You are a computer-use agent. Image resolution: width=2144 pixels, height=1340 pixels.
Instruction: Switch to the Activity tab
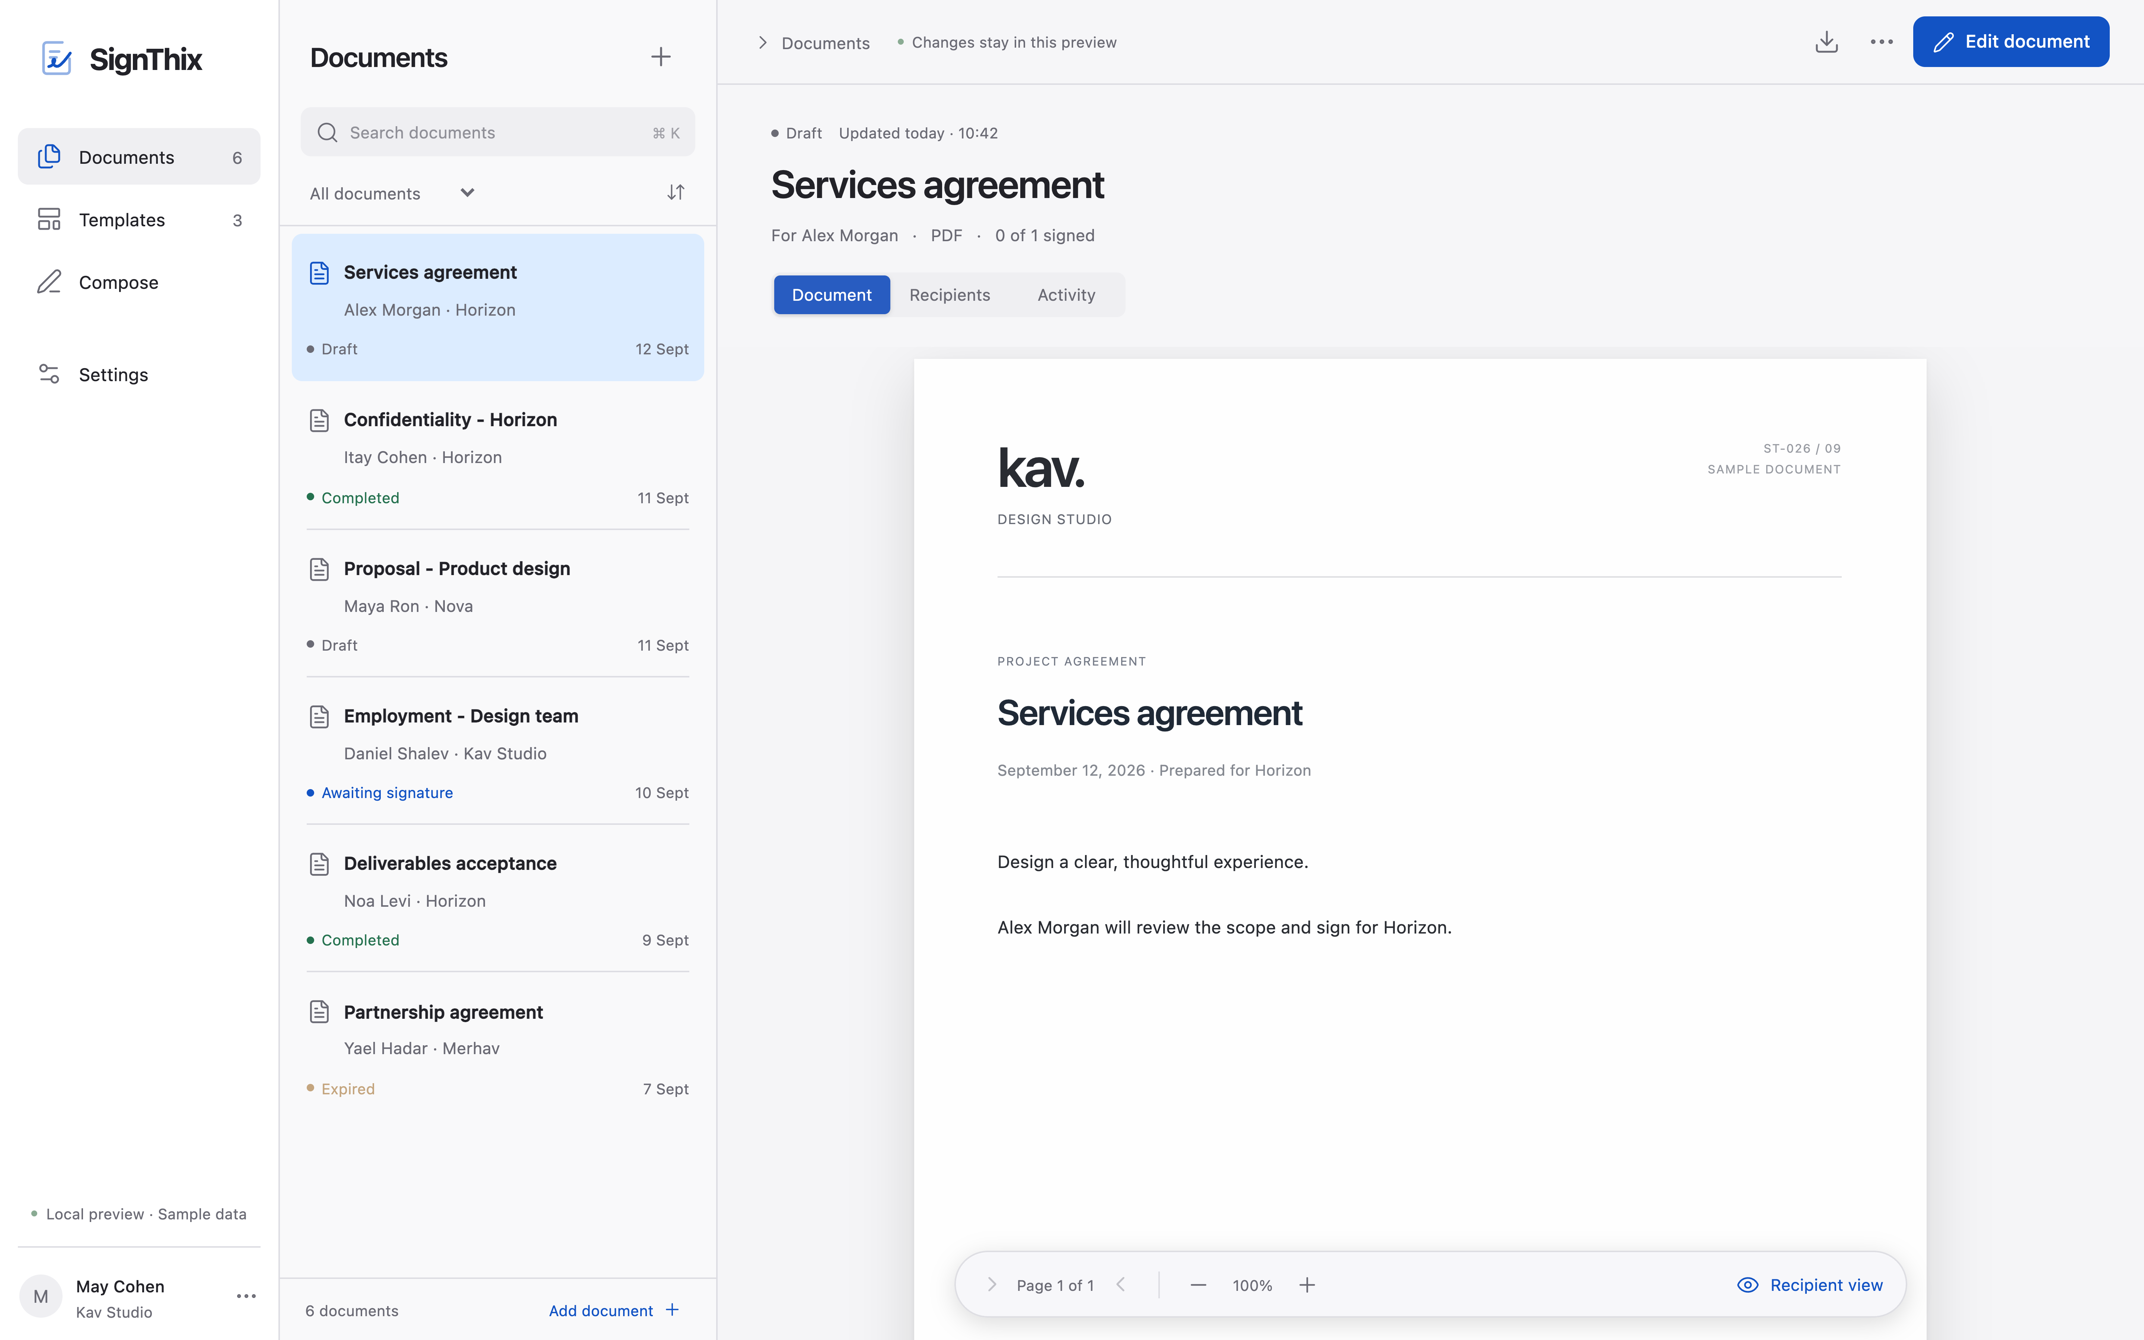coord(1067,295)
